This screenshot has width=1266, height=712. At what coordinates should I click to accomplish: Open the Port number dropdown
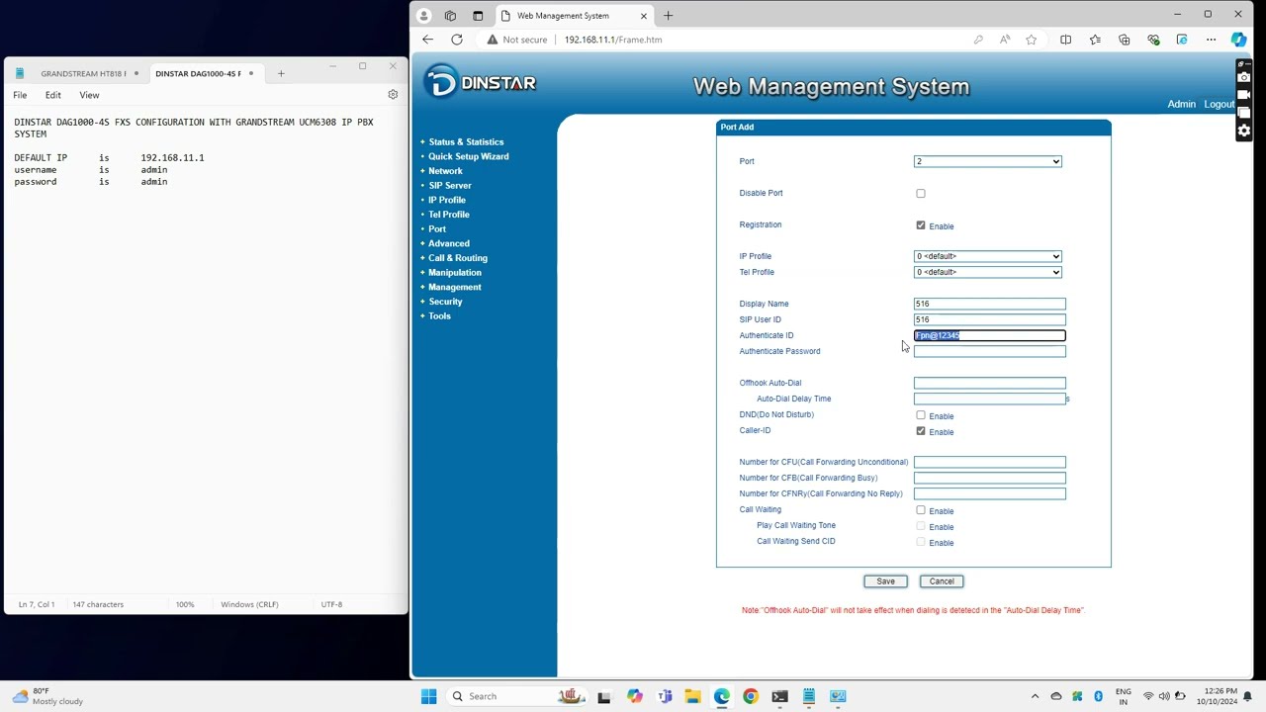(988, 161)
